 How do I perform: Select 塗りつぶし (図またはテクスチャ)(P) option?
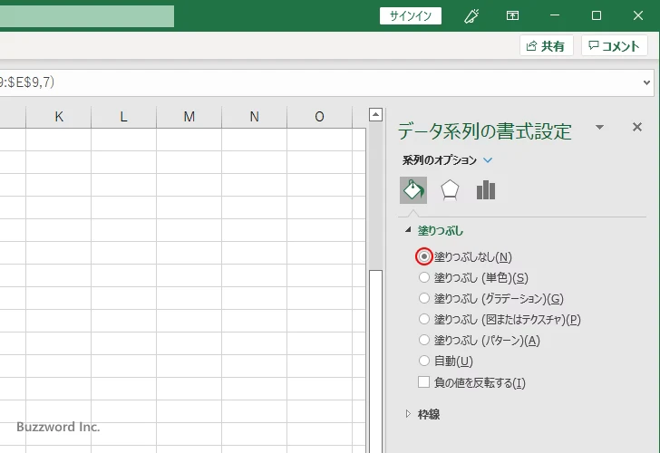coord(424,319)
